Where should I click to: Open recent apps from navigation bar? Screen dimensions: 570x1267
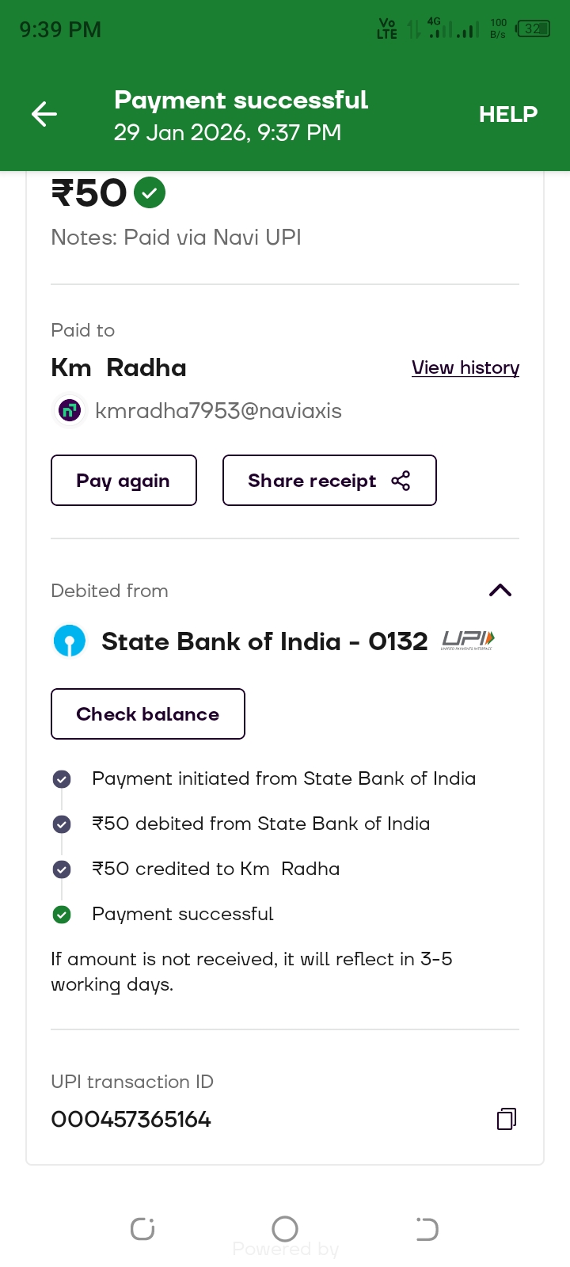(142, 1229)
